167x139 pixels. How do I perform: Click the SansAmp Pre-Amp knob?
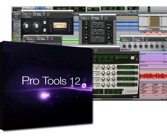[x=124, y=46]
